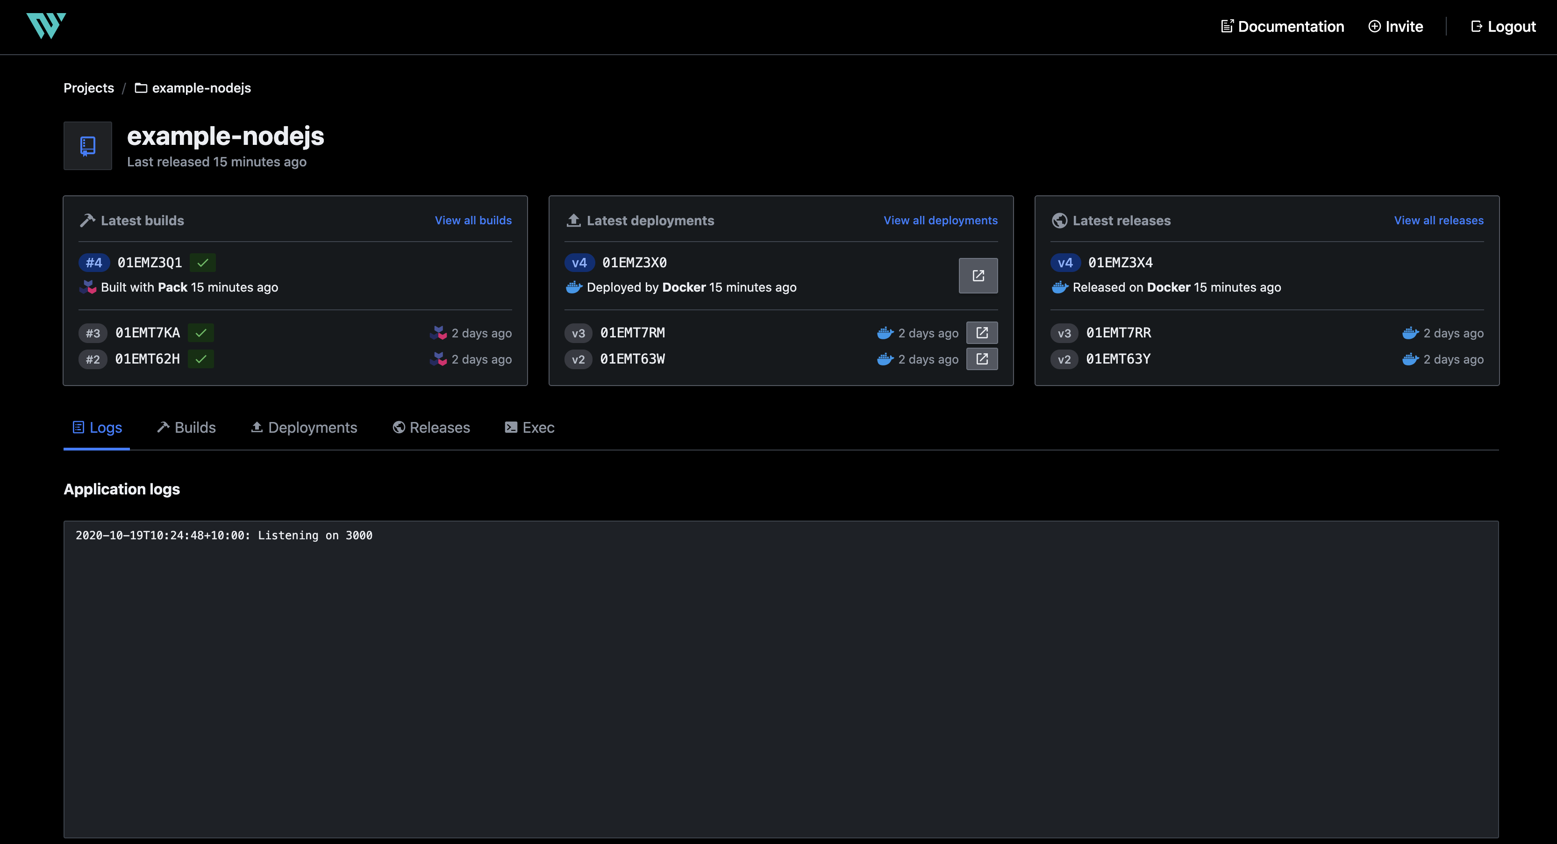
Task: Click Docker icon in deployment v3 row
Action: pyautogui.click(x=885, y=333)
